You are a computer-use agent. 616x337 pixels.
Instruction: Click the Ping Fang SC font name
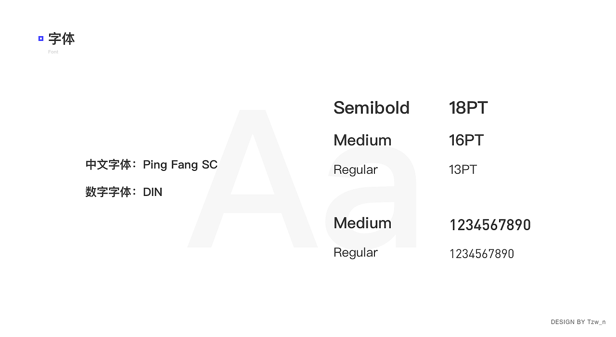point(180,165)
